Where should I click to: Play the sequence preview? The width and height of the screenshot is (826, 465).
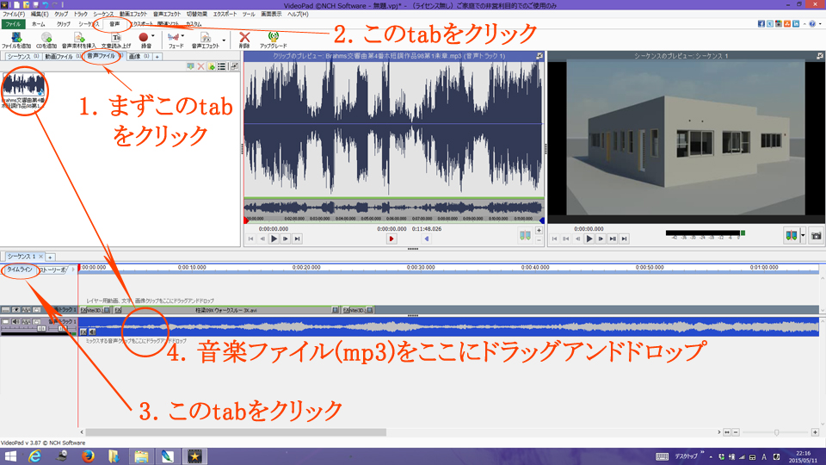point(589,239)
